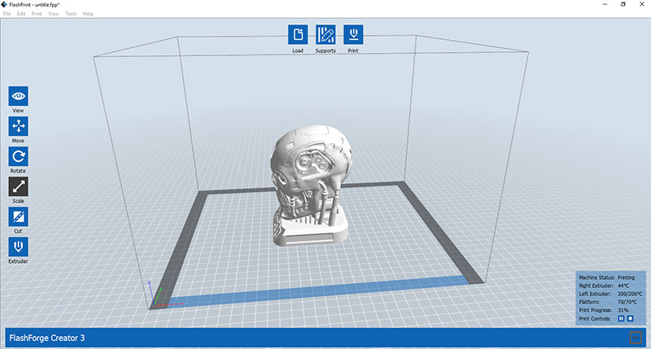Click the machine connection icon in status bar
The image size is (651, 349).
point(636,338)
